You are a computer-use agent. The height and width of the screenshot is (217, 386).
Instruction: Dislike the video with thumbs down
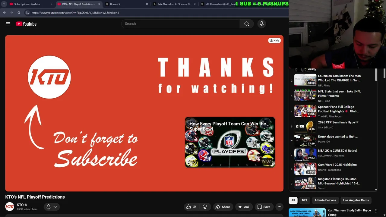(205, 207)
